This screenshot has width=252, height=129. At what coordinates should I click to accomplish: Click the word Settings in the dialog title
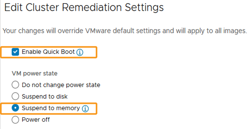click(144, 8)
